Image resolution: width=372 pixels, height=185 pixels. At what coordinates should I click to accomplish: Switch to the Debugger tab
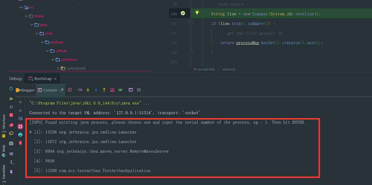click(25, 90)
